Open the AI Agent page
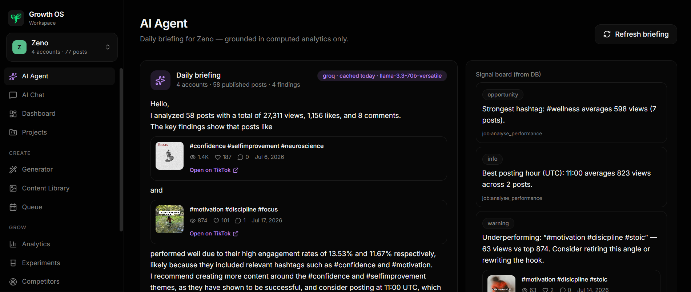The height and width of the screenshot is (292, 691). pyautogui.click(x=60, y=76)
